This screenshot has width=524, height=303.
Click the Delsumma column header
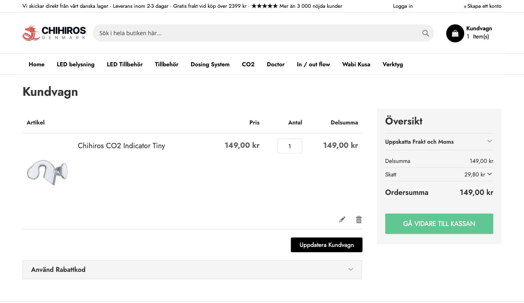click(344, 122)
